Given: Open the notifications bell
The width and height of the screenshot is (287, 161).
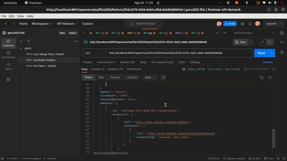Looking at the screenshot, I should coord(250,24).
